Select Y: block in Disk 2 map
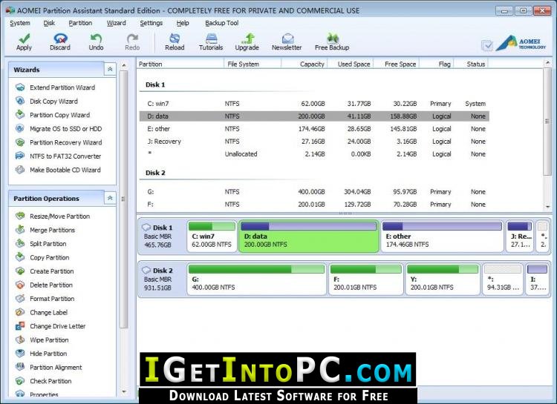The height and width of the screenshot is (404, 557). tap(443, 279)
